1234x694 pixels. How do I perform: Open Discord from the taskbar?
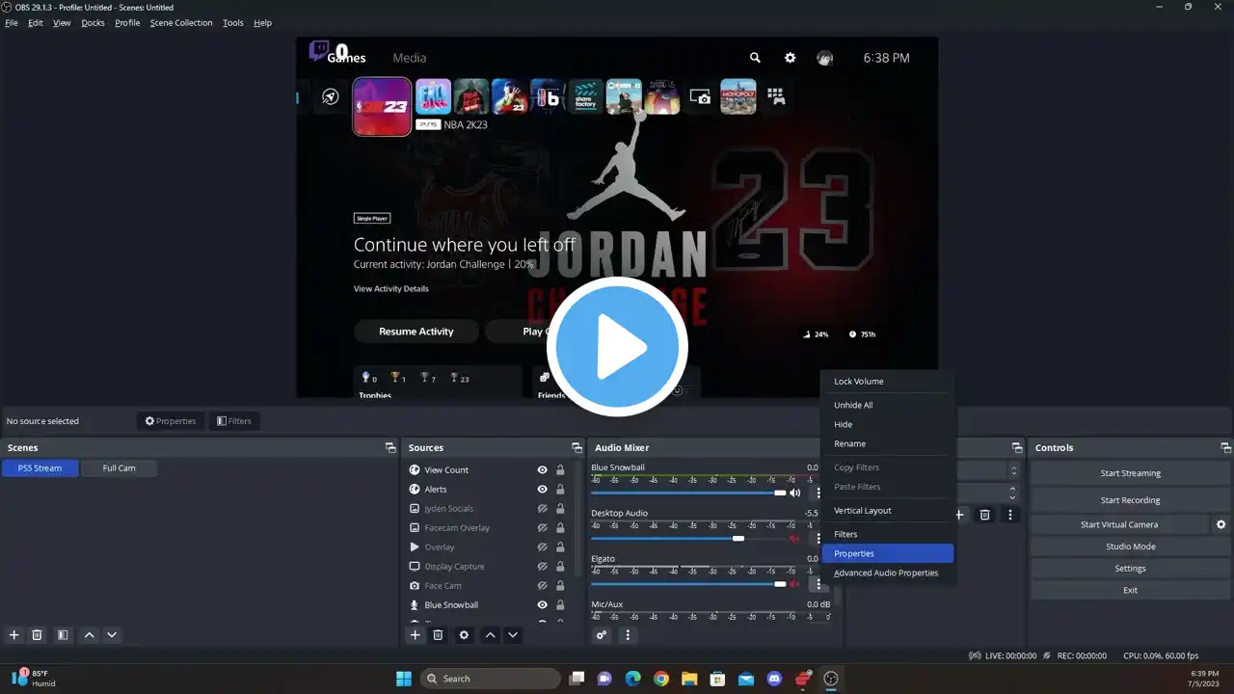(774, 679)
